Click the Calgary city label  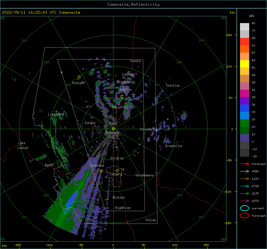click(x=116, y=174)
